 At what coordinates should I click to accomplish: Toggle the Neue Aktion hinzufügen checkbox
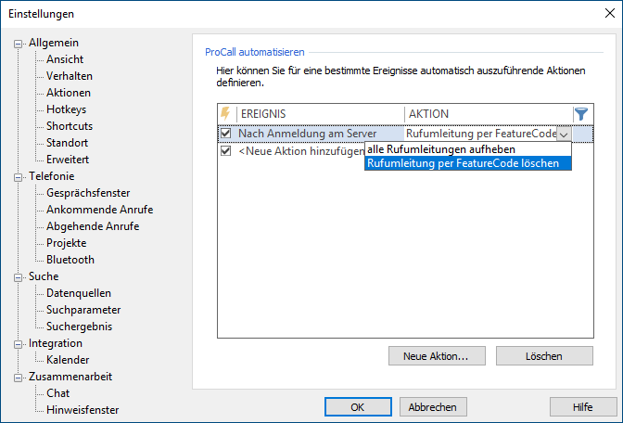225,150
